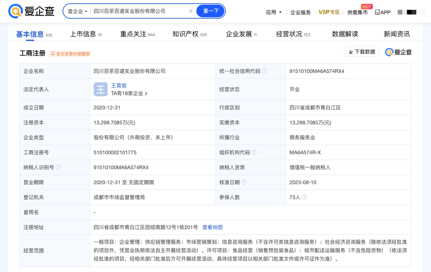Viewport: 431px width, 272px height.
Task: Select organization code MA6A574R-X
Action: point(305,152)
